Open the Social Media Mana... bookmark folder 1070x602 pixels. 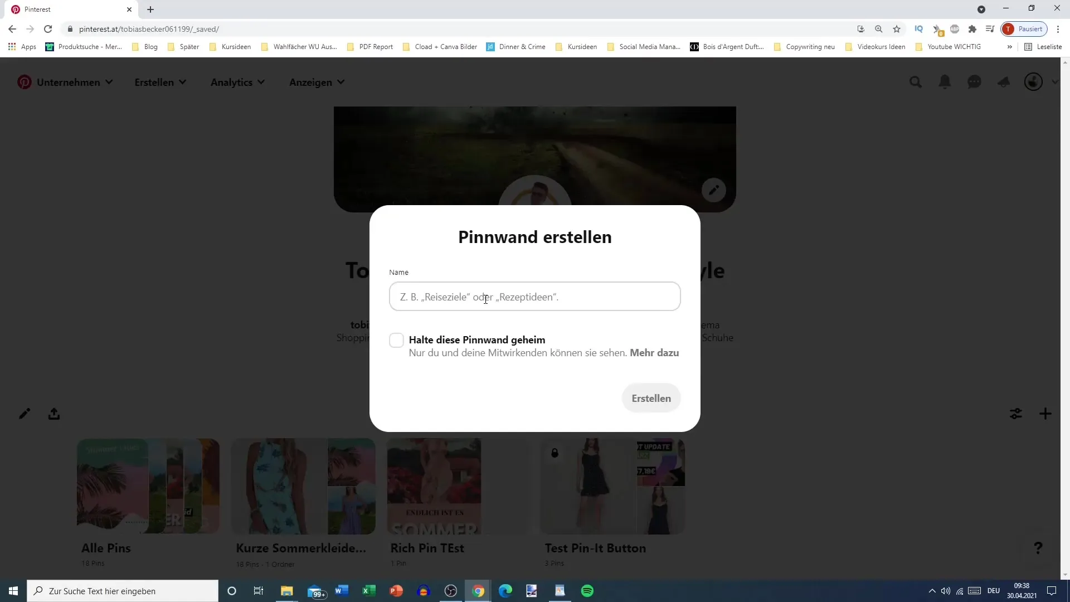644,47
